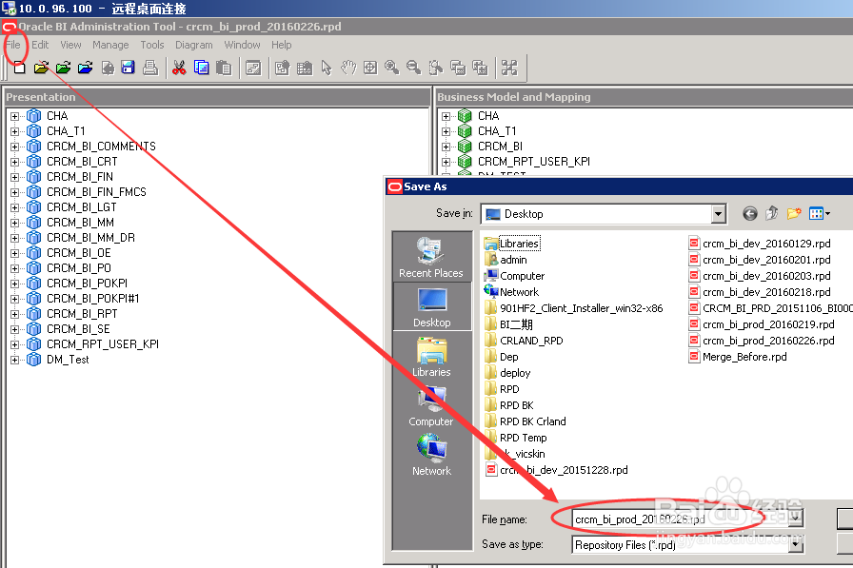The height and width of the screenshot is (568, 853).
Task: Click the crosshair fit toolbar icon
Action: coord(370,68)
